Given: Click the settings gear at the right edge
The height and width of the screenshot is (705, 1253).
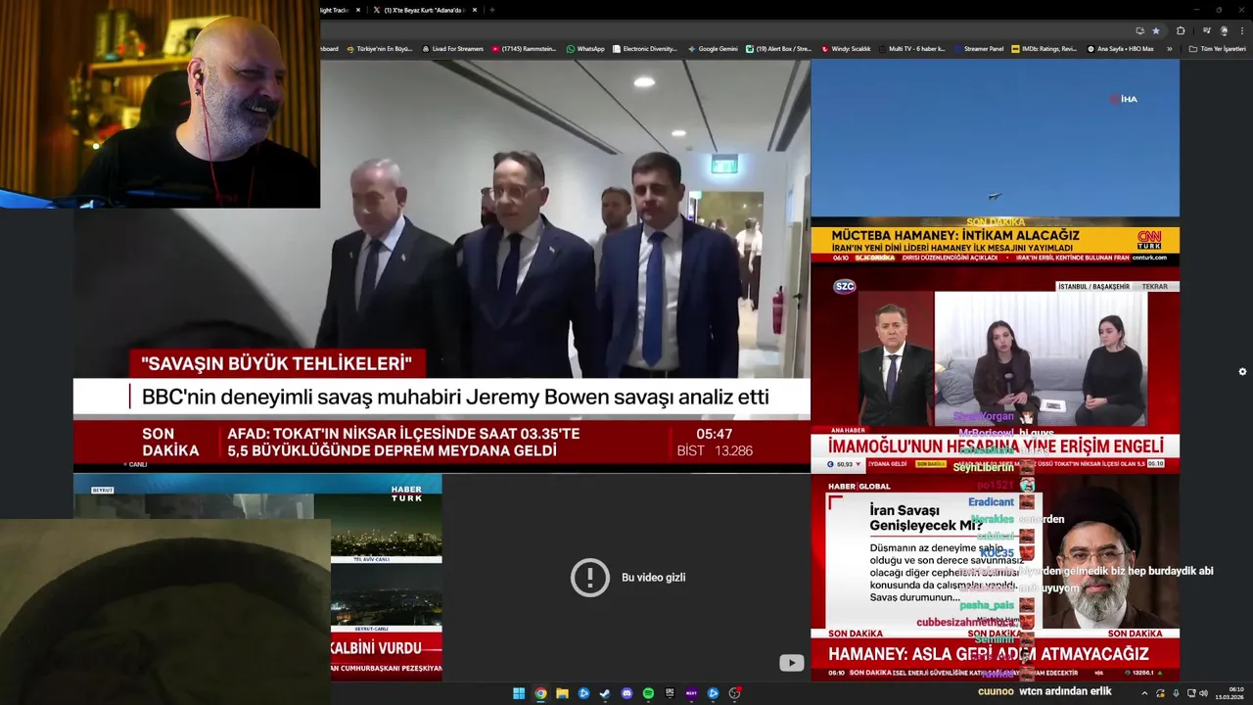Looking at the screenshot, I should point(1242,371).
